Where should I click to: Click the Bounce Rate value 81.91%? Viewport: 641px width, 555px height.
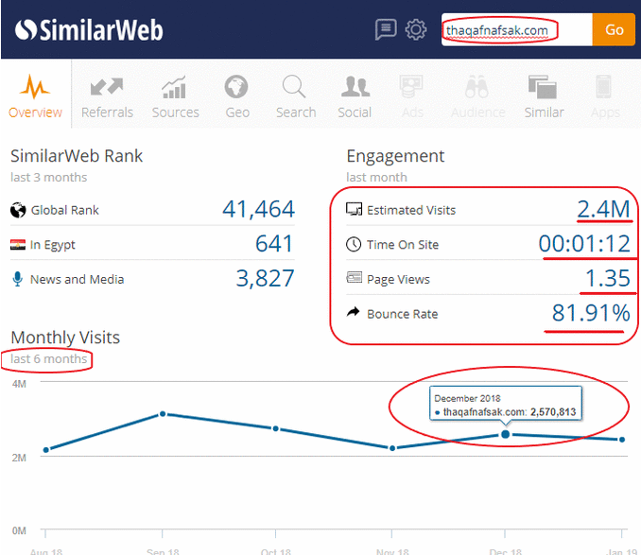[x=591, y=314]
